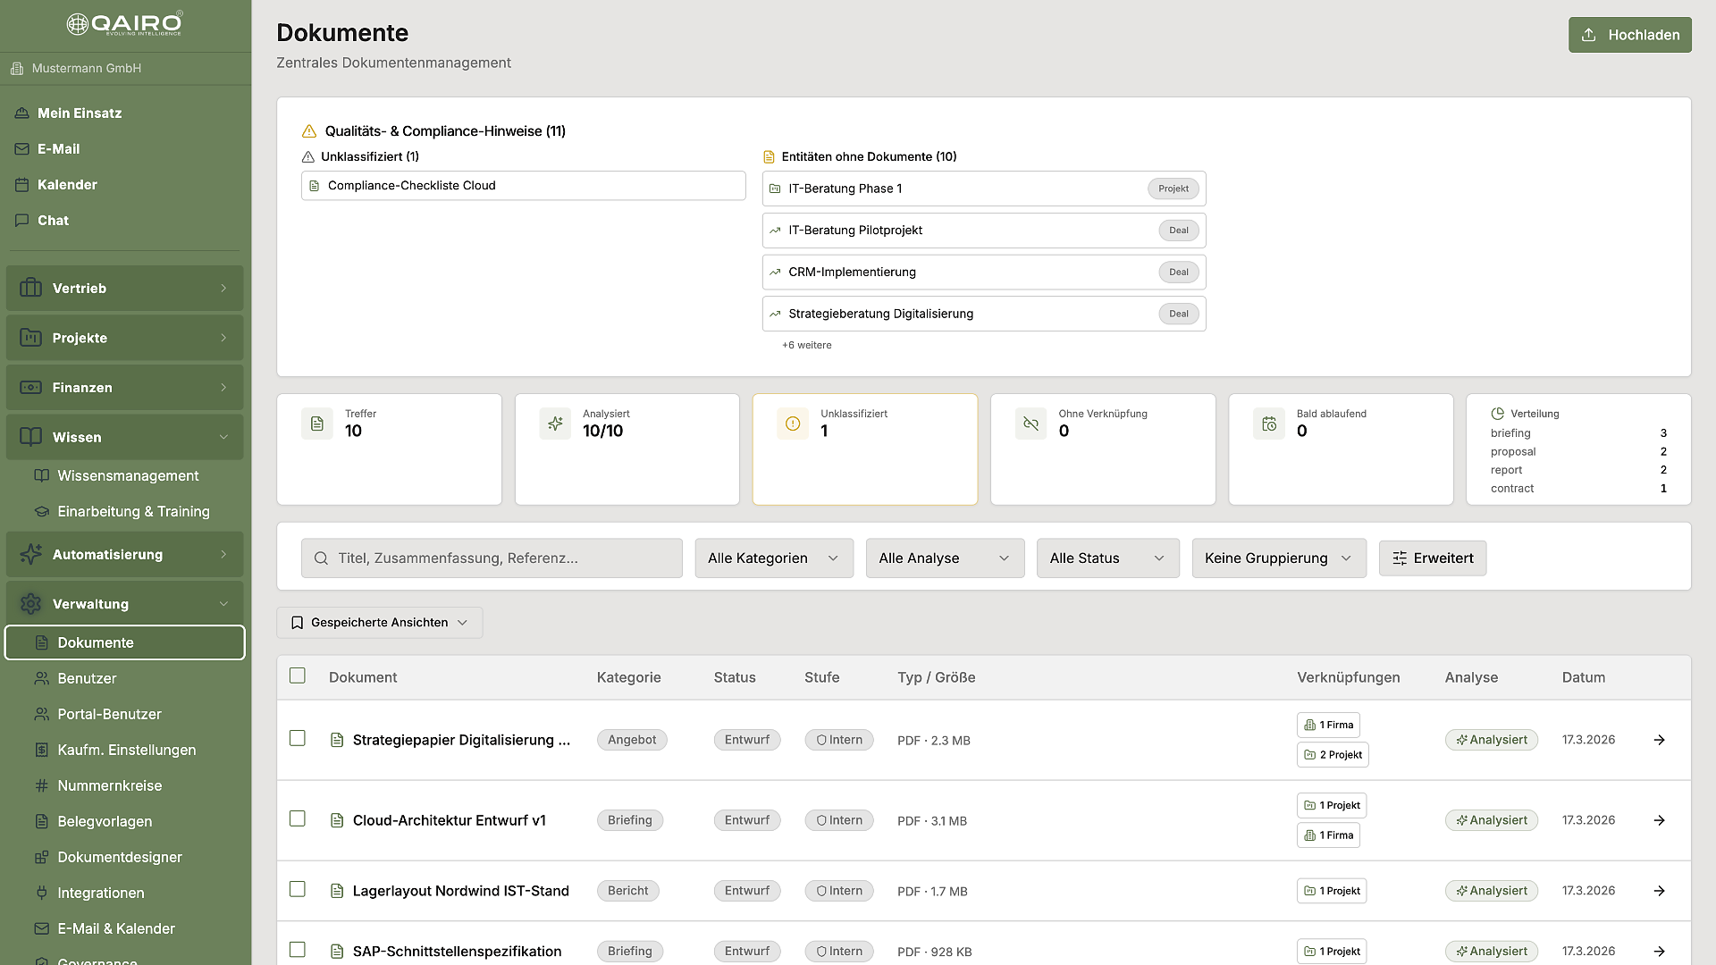
Task: Click the Hochladen upload button
Action: coord(1629,35)
